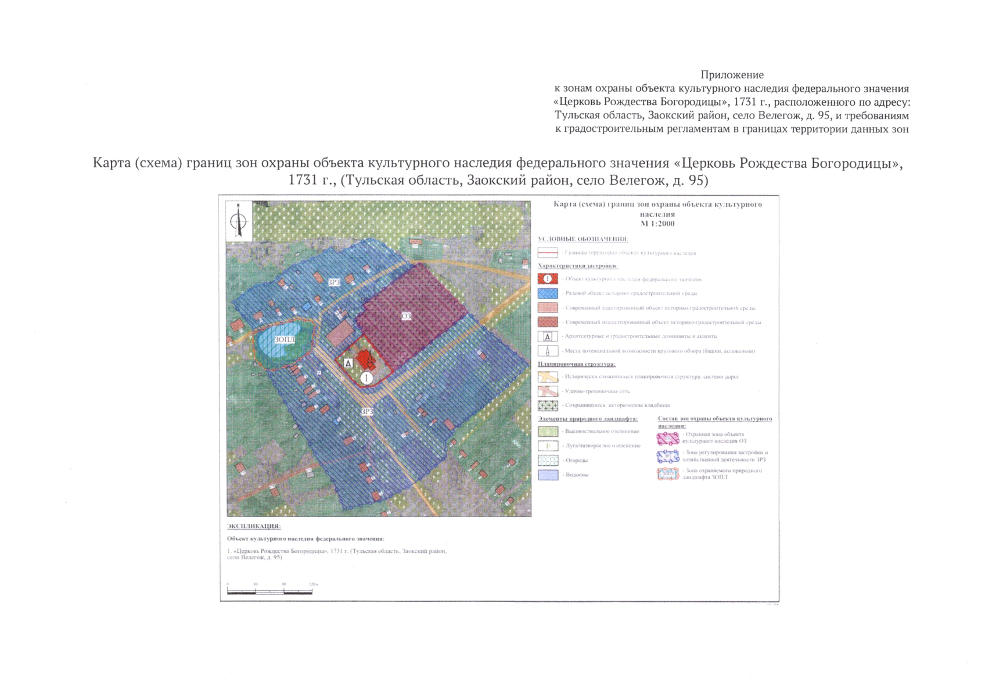The width and height of the screenshot is (985, 697).
Task: Click the scale bar below the explication
Action: click(x=269, y=591)
